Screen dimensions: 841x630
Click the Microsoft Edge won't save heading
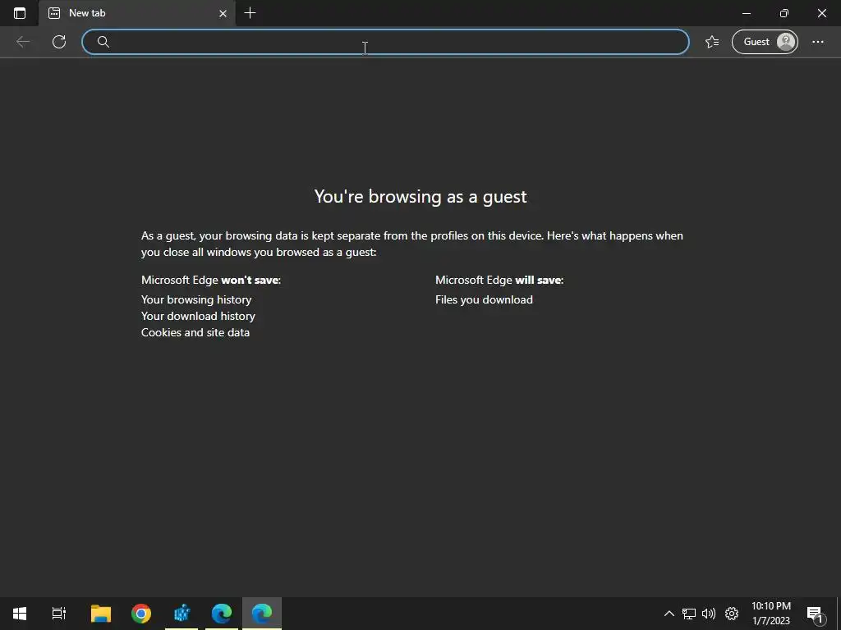[211, 280]
